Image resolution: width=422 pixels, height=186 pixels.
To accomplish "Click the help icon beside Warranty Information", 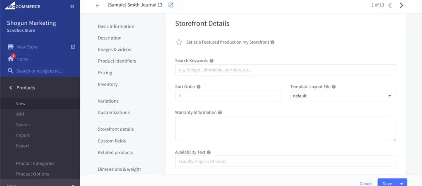I will (x=220, y=112).
